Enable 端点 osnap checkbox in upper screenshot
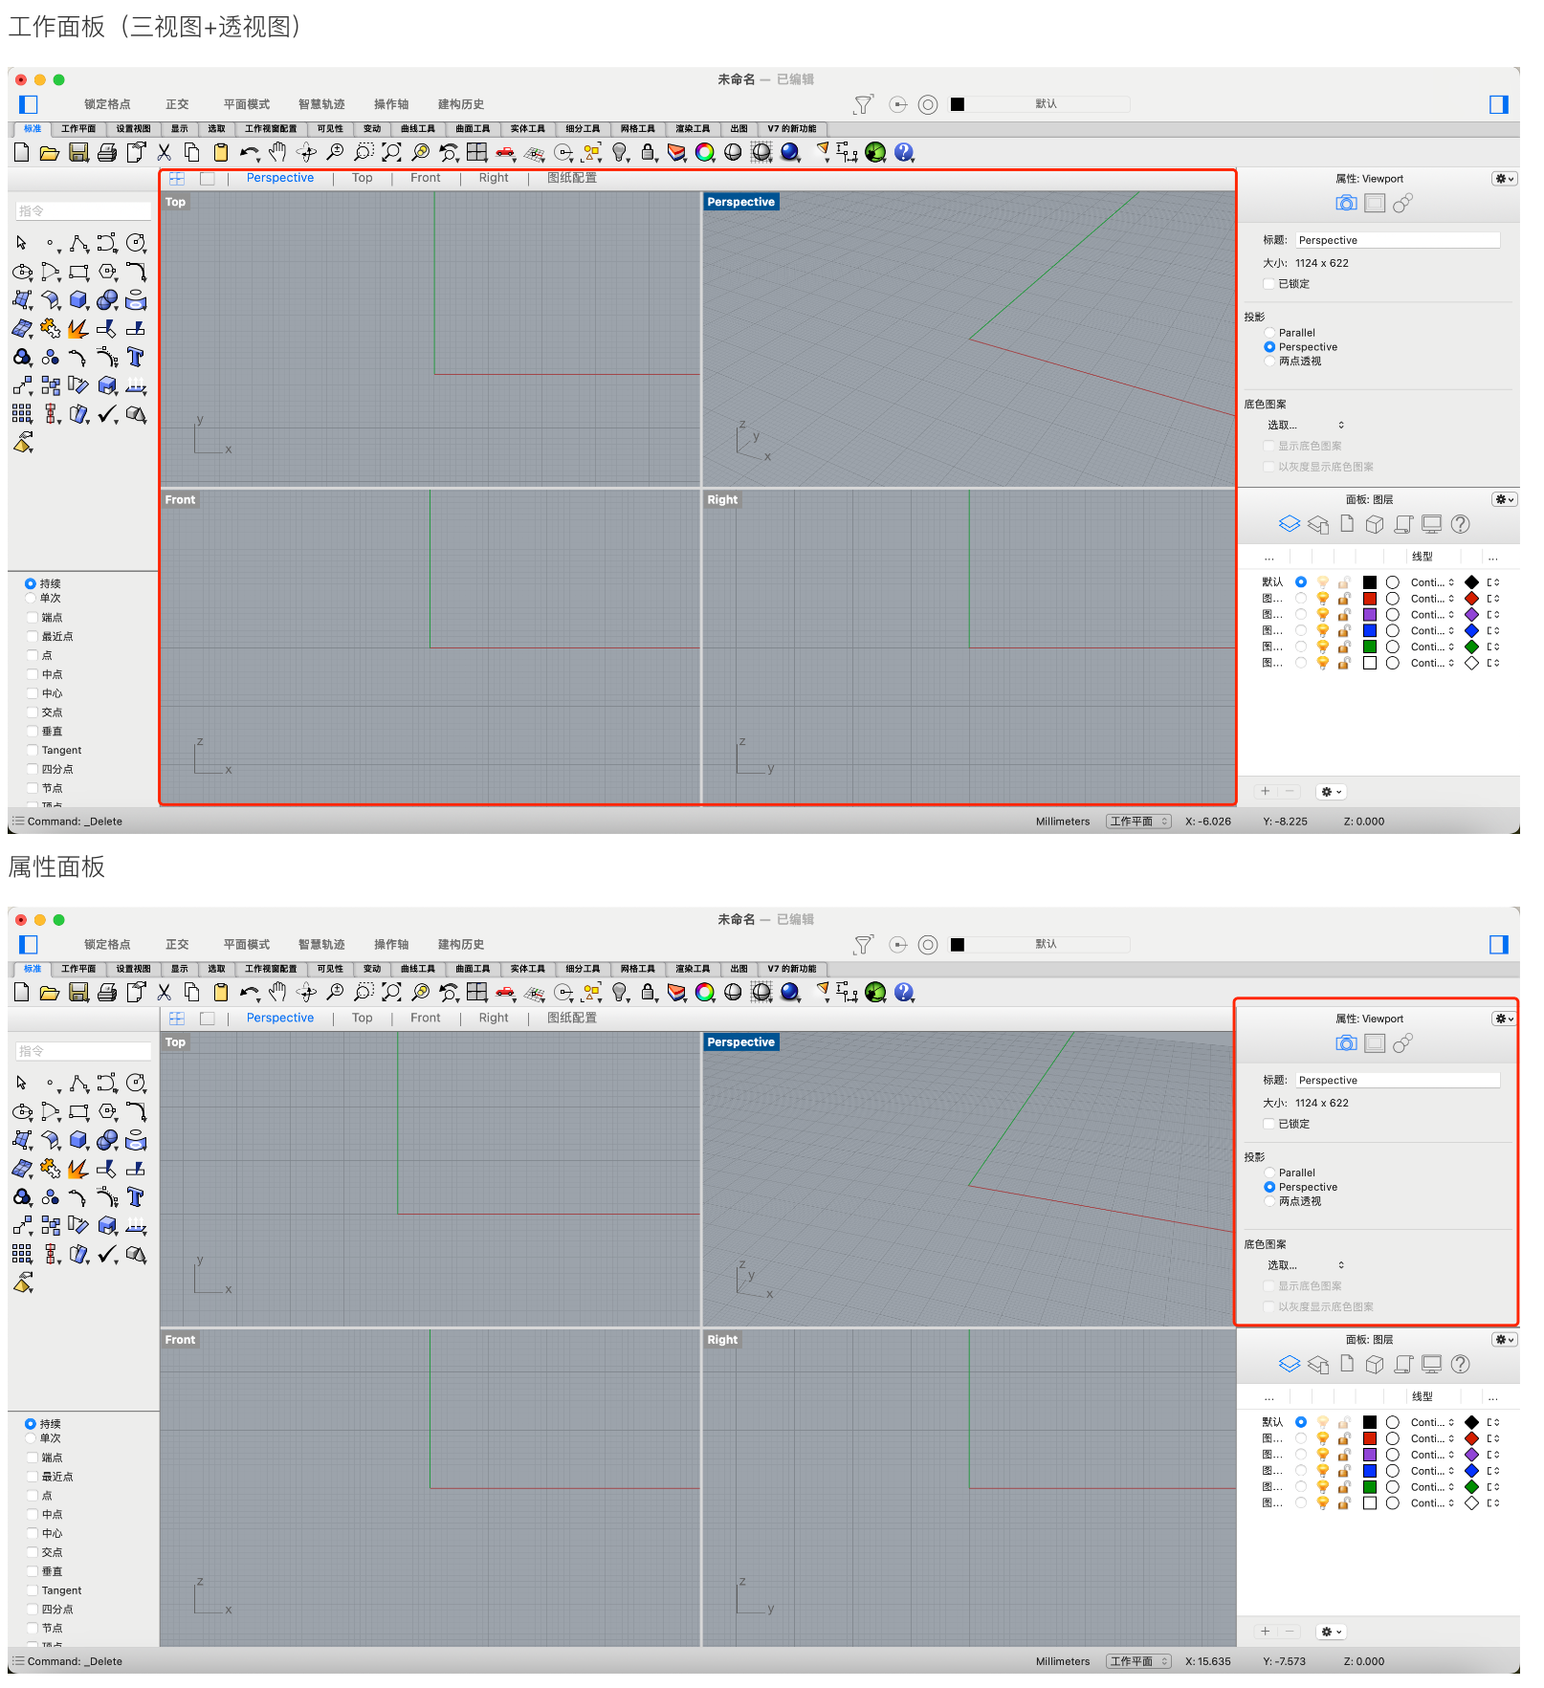The height and width of the screenshot is (1688, 1544). 33,618
